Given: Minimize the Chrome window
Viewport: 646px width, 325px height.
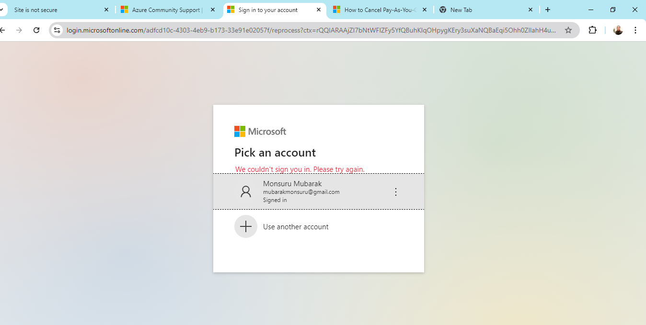Looking at the screenshot, I should pos(591,10).
